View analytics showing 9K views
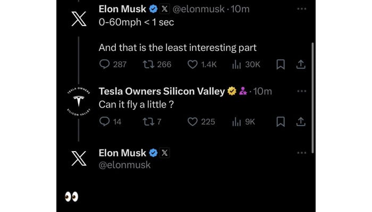The width and height of the screenshot is (372, 212). pos(237,121)
